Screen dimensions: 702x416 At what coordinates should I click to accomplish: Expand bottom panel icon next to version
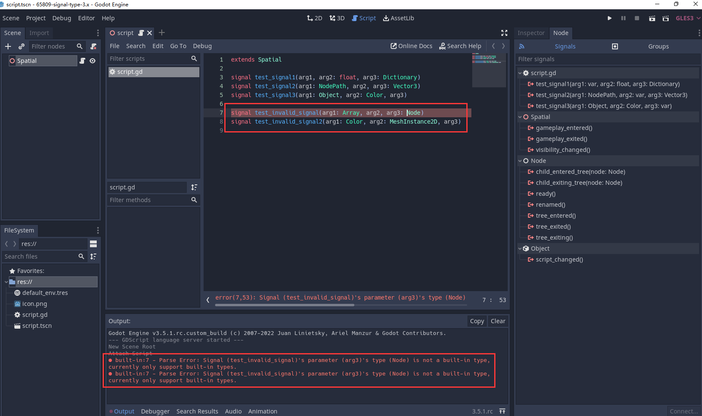502,411
